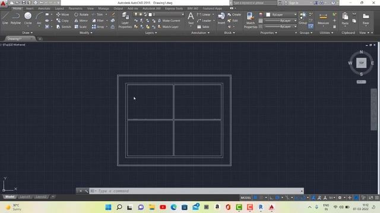
Task: Toggle snap mode in status bar
Action: (261, 198)
